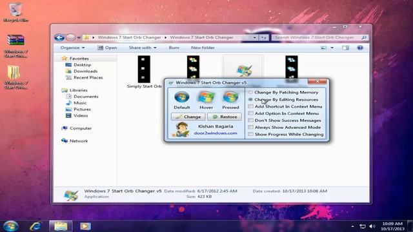Open the Videos library
413x232 pixels.
click(x=81, y=115)
